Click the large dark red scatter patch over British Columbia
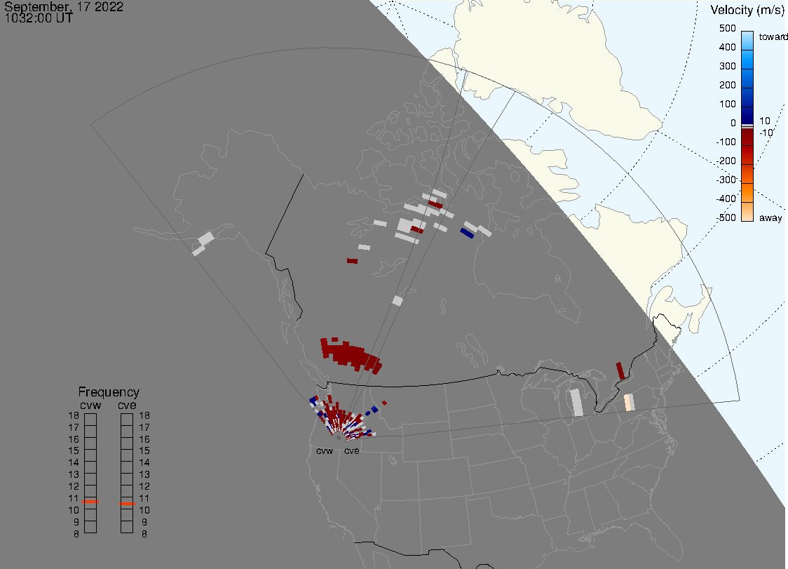The width and height of the screenshot is (788, 569). click(351, 355)
